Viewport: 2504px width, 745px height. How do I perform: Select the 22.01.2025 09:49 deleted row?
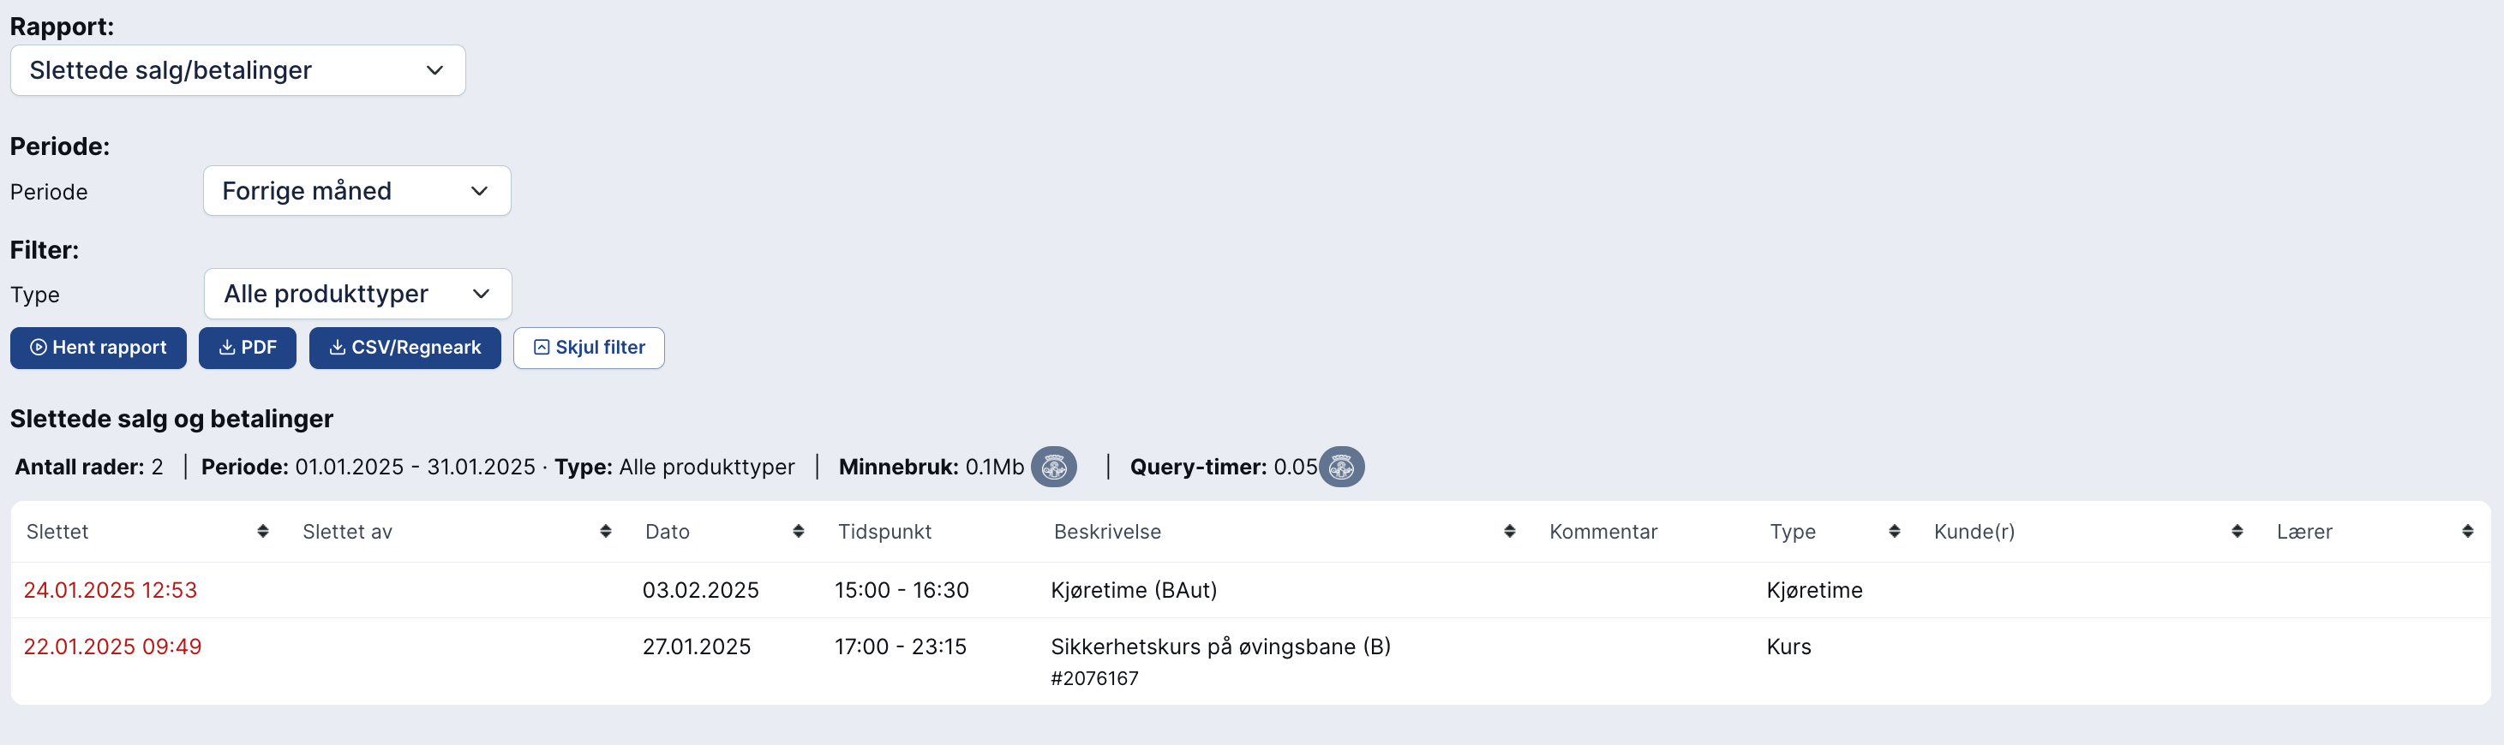click(x=1250, y=661)
